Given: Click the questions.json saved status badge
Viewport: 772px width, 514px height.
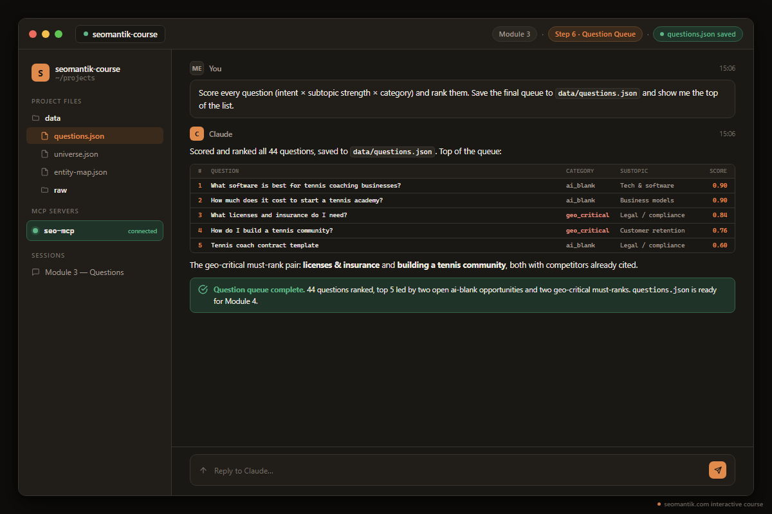Looking at the screenshot, I should tap(698, 34).
